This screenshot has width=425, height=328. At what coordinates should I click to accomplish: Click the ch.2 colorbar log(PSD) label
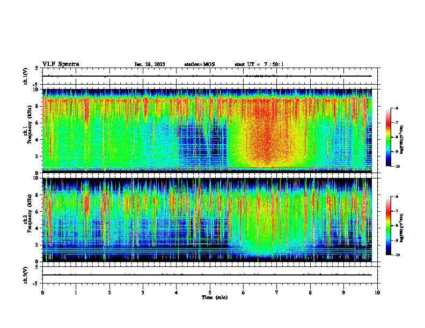tap(402, 228)
